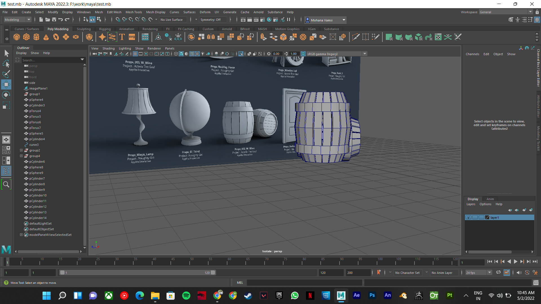Select the Move tool in the toolbox
Screen dimensions: 541x304
(x=6, y=84)
